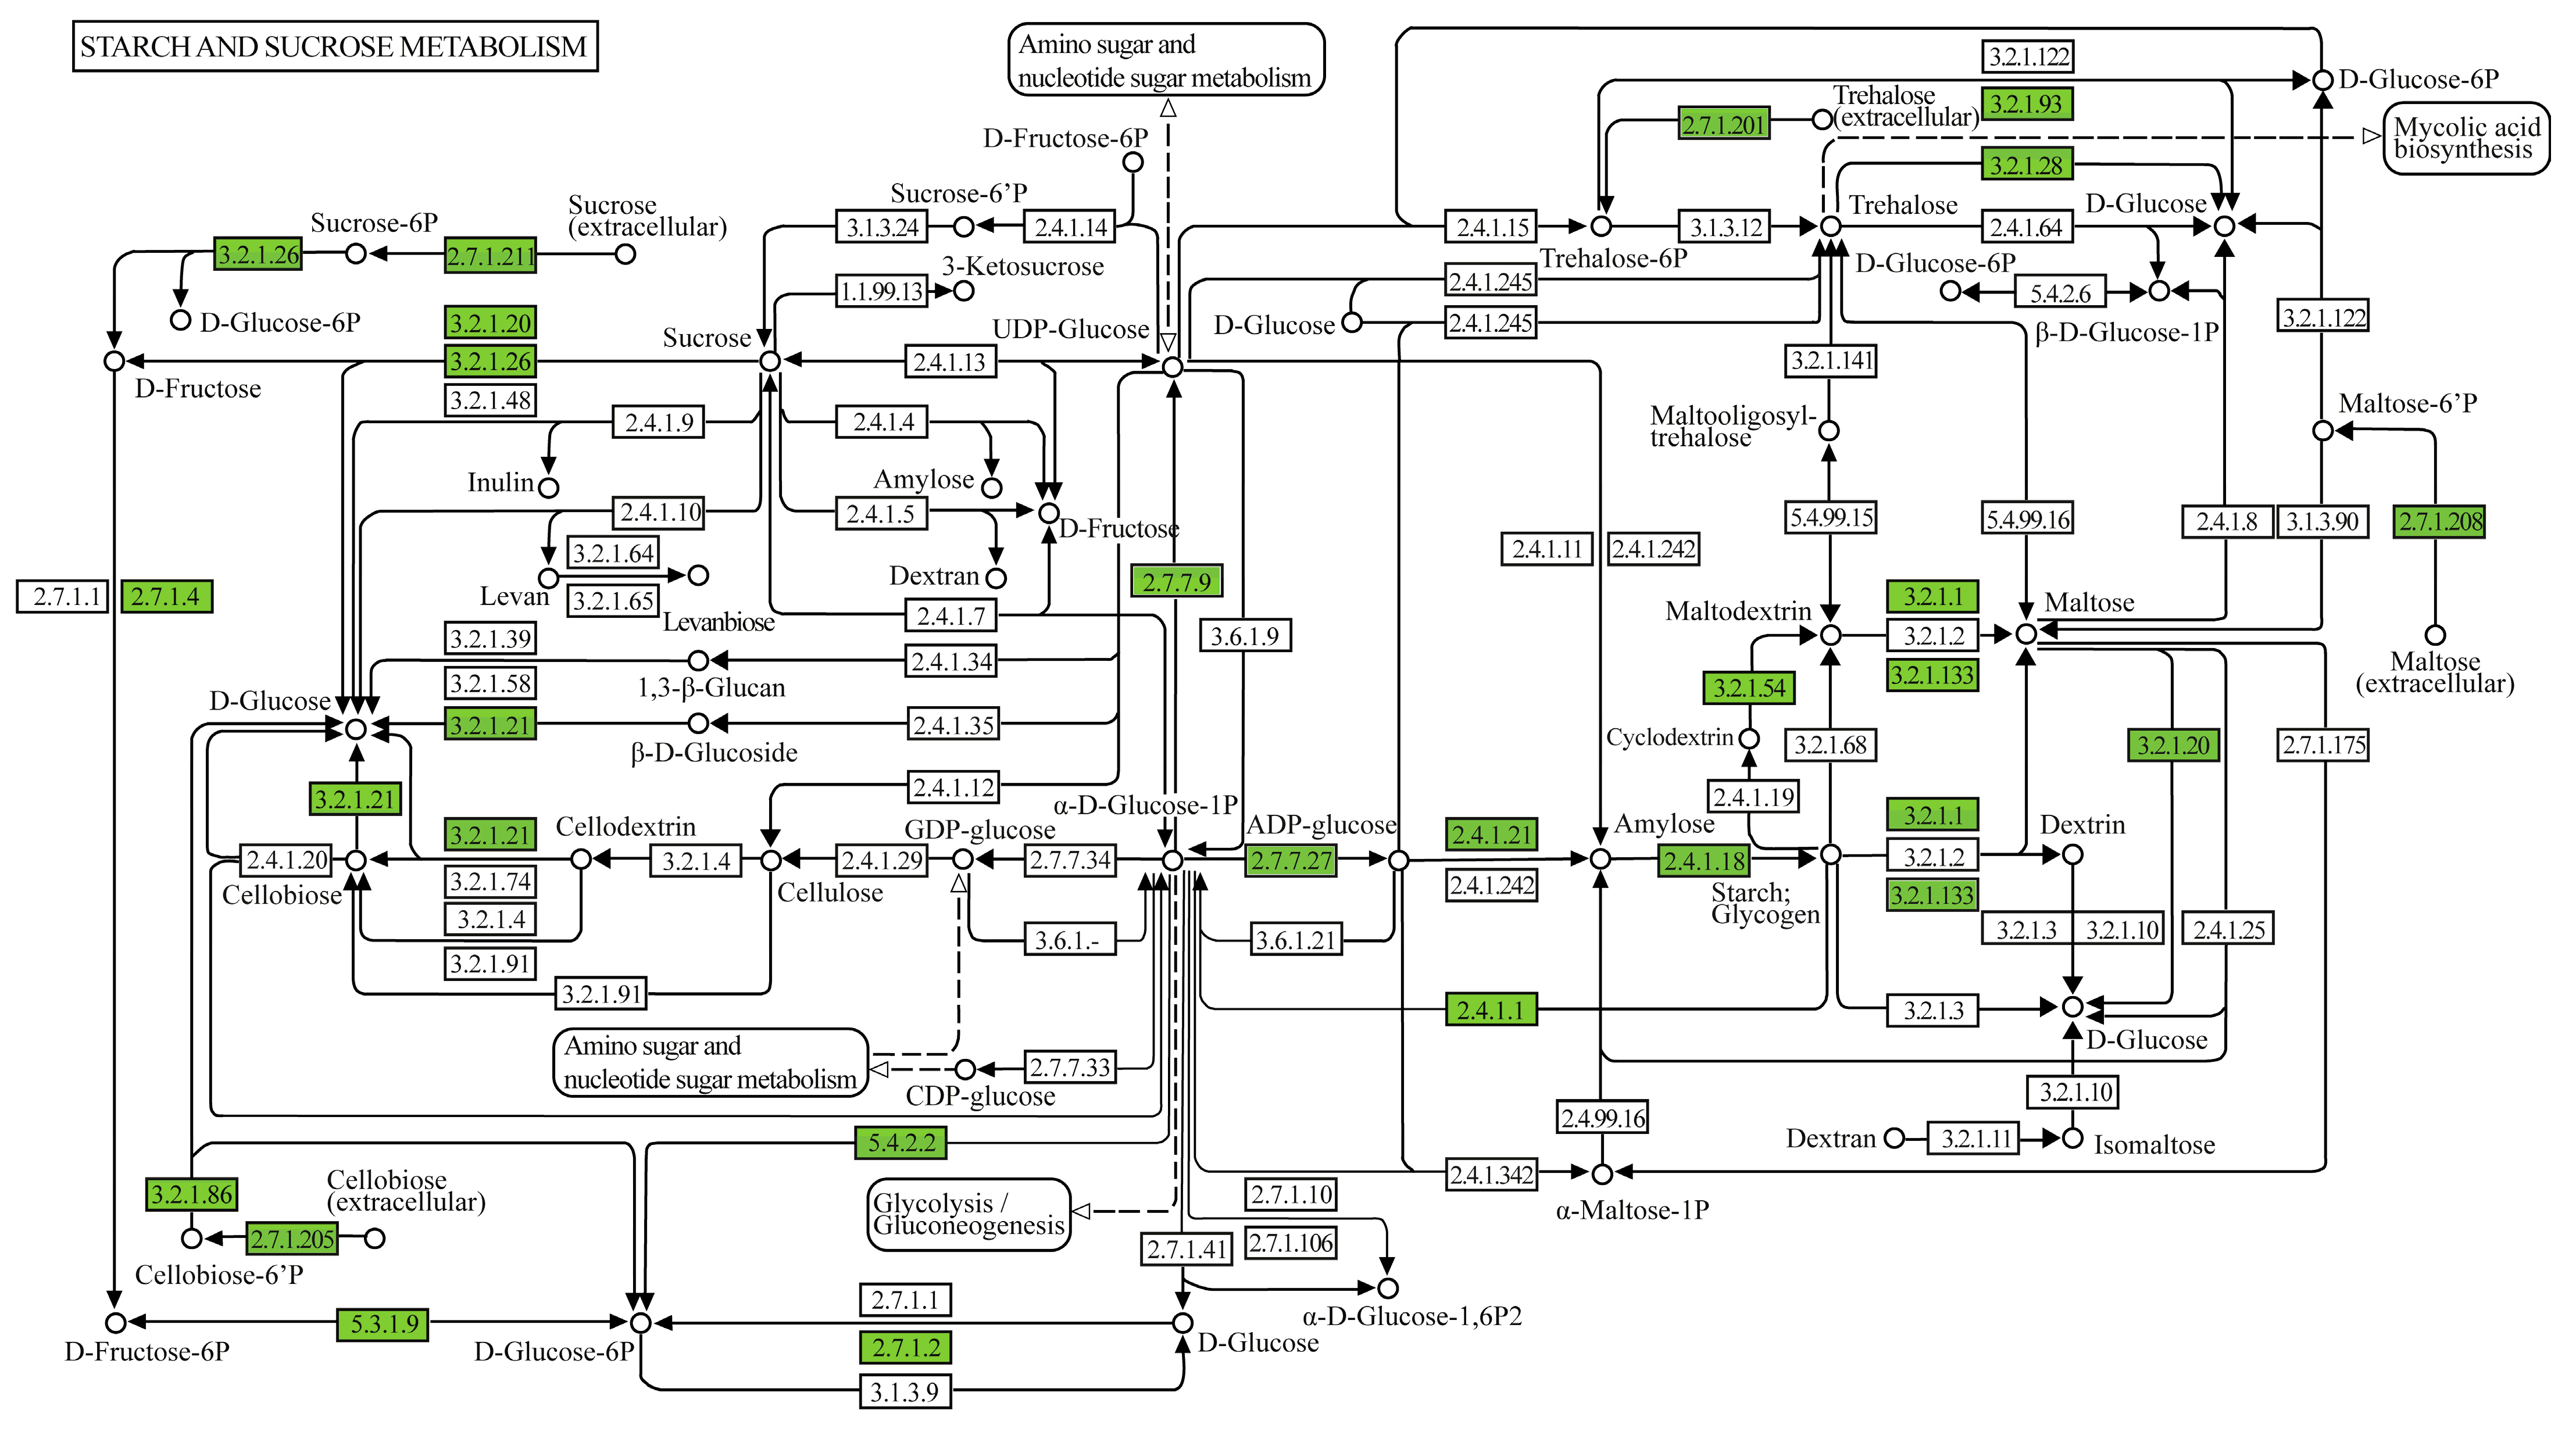The image size is (2576, 1439).
Task: Open the Mycolic acid biosynthesis pathway link
Action: [2466, 138]
